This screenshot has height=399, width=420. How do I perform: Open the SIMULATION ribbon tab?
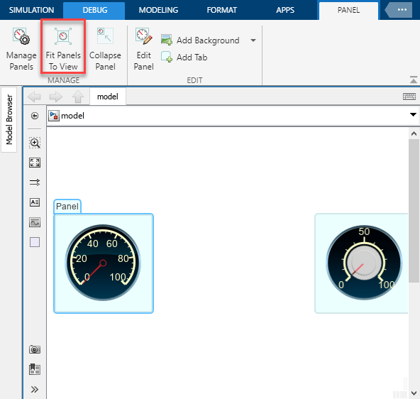(x=32, y=10)
